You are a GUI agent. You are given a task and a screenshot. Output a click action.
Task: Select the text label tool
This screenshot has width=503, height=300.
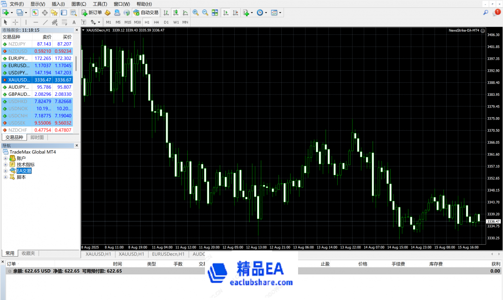pos(84,22)
